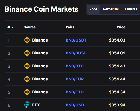Switch to the Spot tab
Image resolution: width=140 pixels, height=111 pixels.
click(93, 9)
